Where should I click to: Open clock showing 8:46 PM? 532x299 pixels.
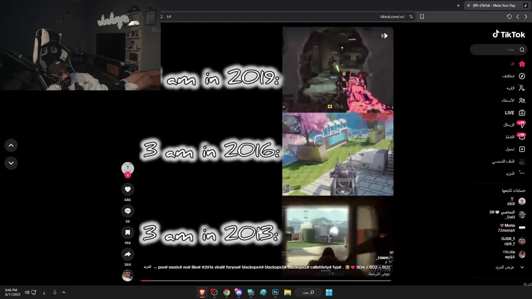[12, 292]
